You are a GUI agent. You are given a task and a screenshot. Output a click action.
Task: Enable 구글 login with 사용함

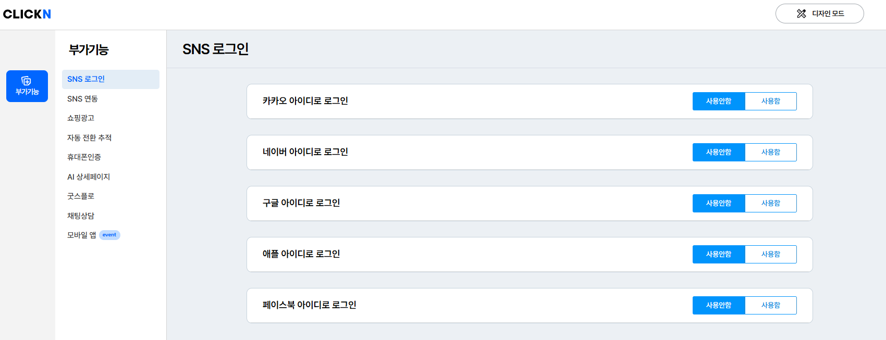pyautogui.click(x=770, y=204)
